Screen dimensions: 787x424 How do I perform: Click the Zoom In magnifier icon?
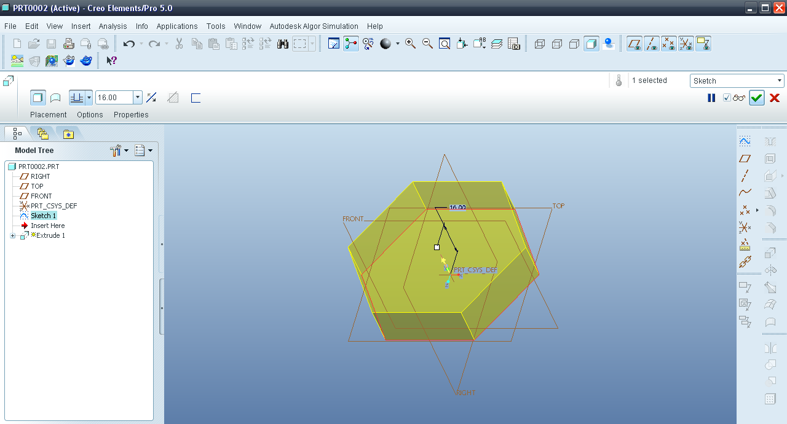(410, 44)
